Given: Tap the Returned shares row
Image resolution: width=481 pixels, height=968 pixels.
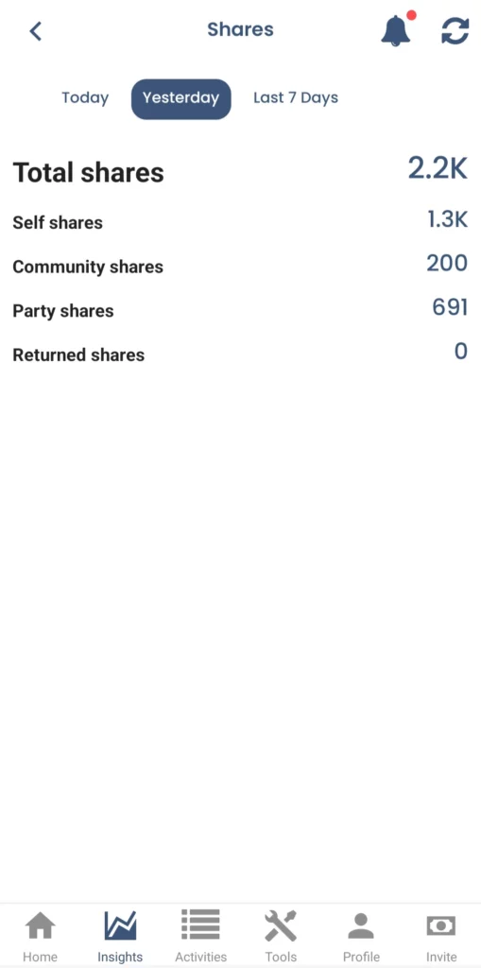Looking at the screenshot, I should coord(240,354).
